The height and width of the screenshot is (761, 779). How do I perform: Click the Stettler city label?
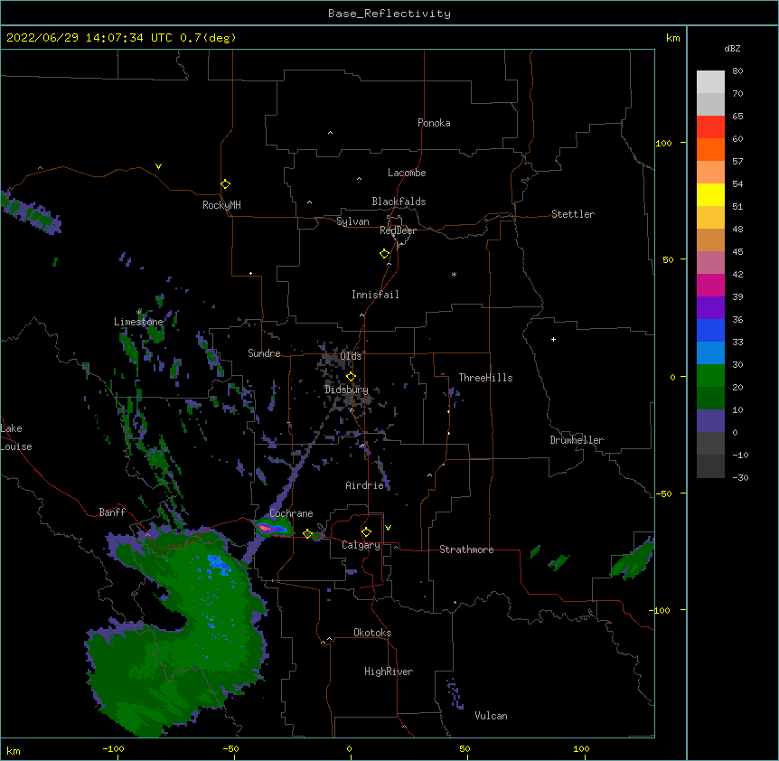click(x=573, y=214)
